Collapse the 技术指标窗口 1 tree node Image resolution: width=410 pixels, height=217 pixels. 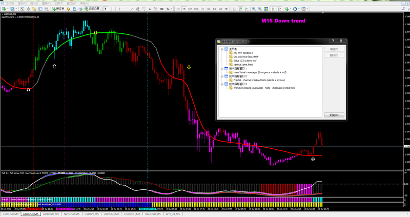pyautogui.click(x=220, y=68)
